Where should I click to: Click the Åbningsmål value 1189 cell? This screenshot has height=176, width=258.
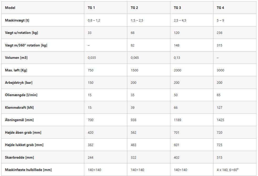click(x=177, y=120)
